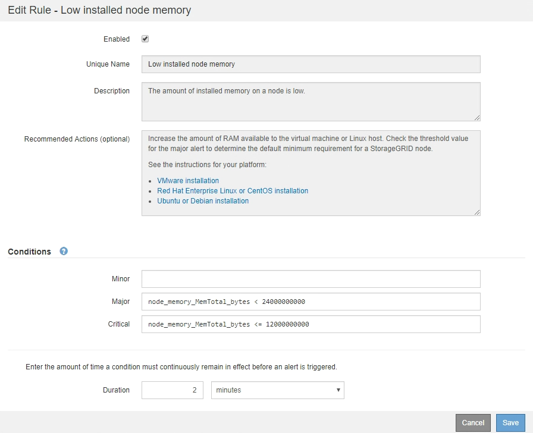
Task: Click the Enabled label text
Action: pos(117,39)
